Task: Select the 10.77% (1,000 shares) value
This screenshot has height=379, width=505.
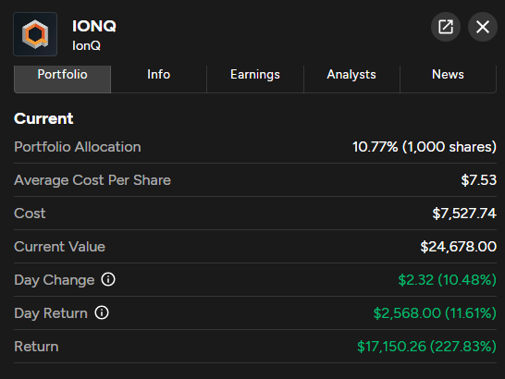Action: 425,147
